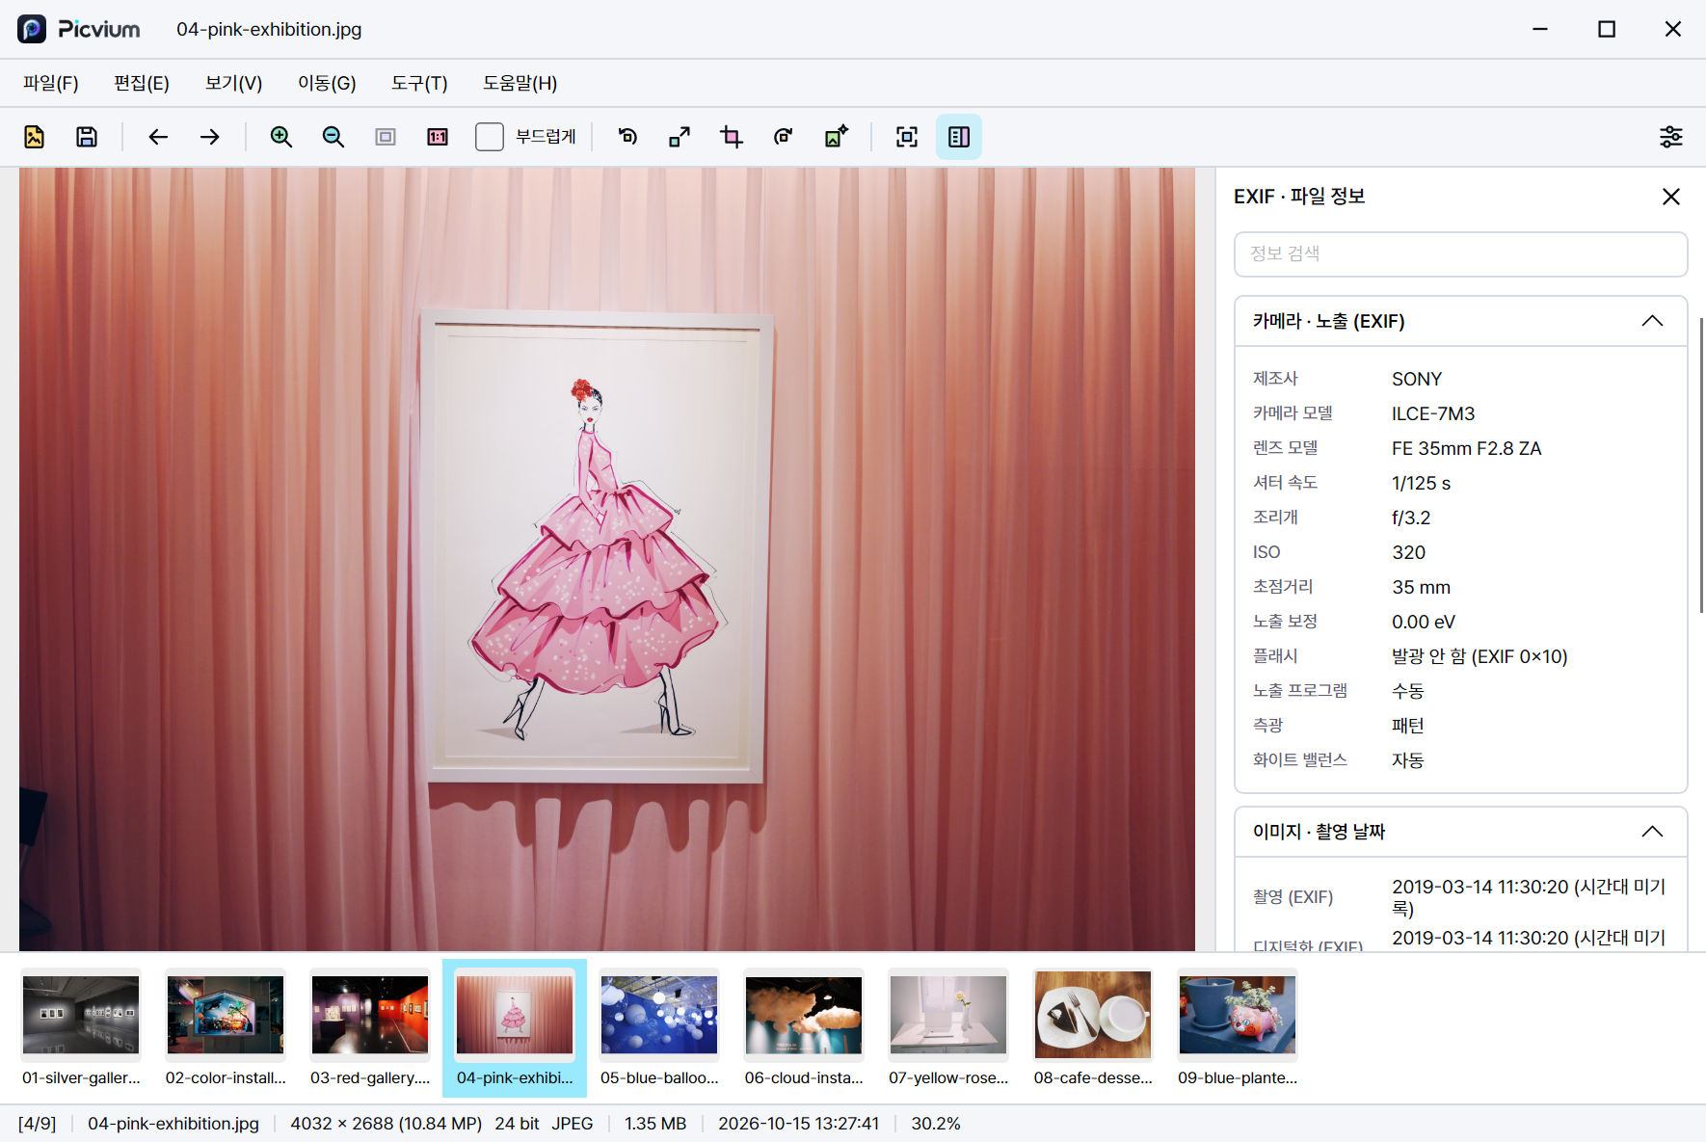
Task: Show the image at 1:1 actual size
Action: coord(438,137)
